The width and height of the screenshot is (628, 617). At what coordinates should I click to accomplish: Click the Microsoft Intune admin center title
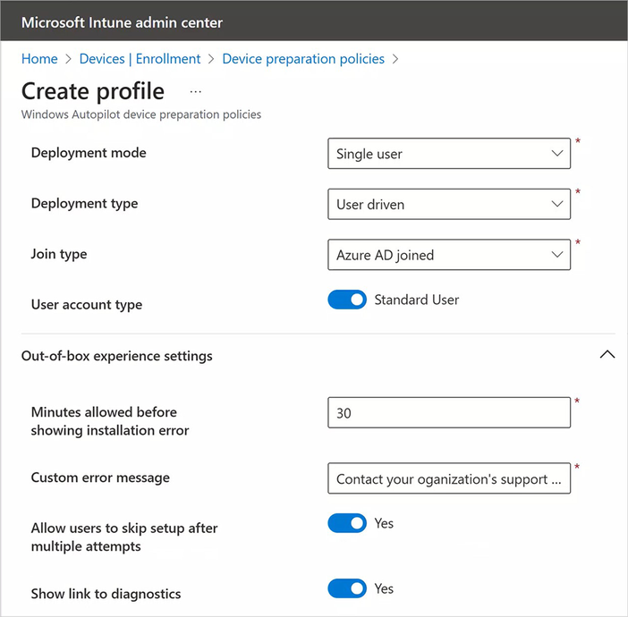pos(122,22)
